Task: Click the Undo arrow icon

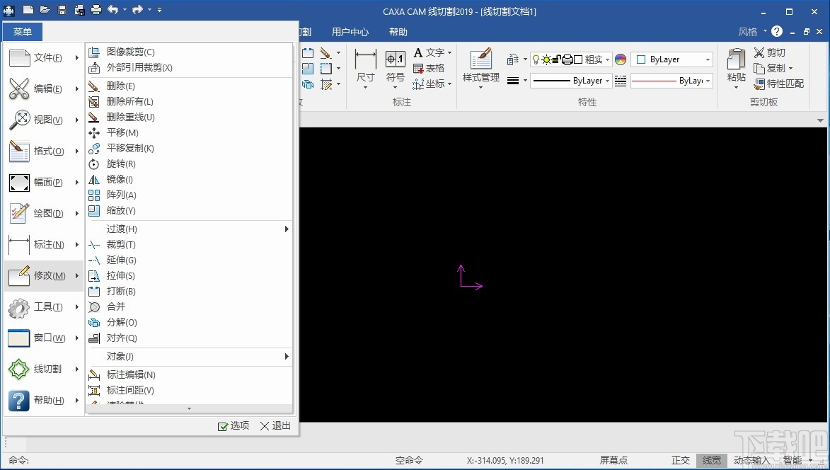Action: point(113,9)
